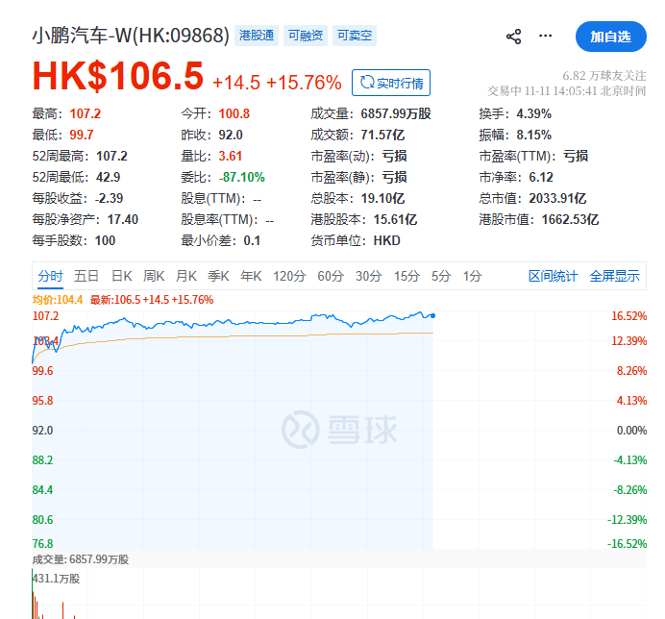665x619 pixels.
Task: Click the 16.52% right axis label
Action: pos(628,316)
